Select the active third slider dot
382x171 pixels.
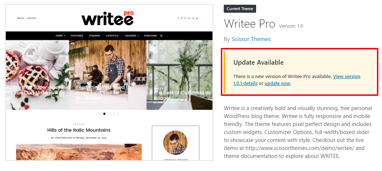coord(104,114)
